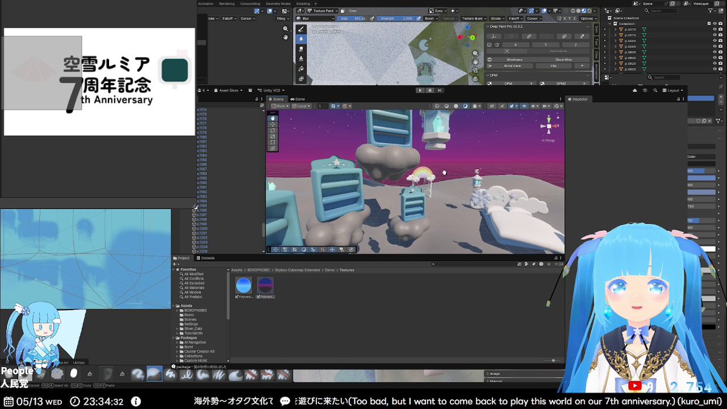The image size is (727, 409).
Task: Click the Unity cloud icon
Action: point(635,90)
